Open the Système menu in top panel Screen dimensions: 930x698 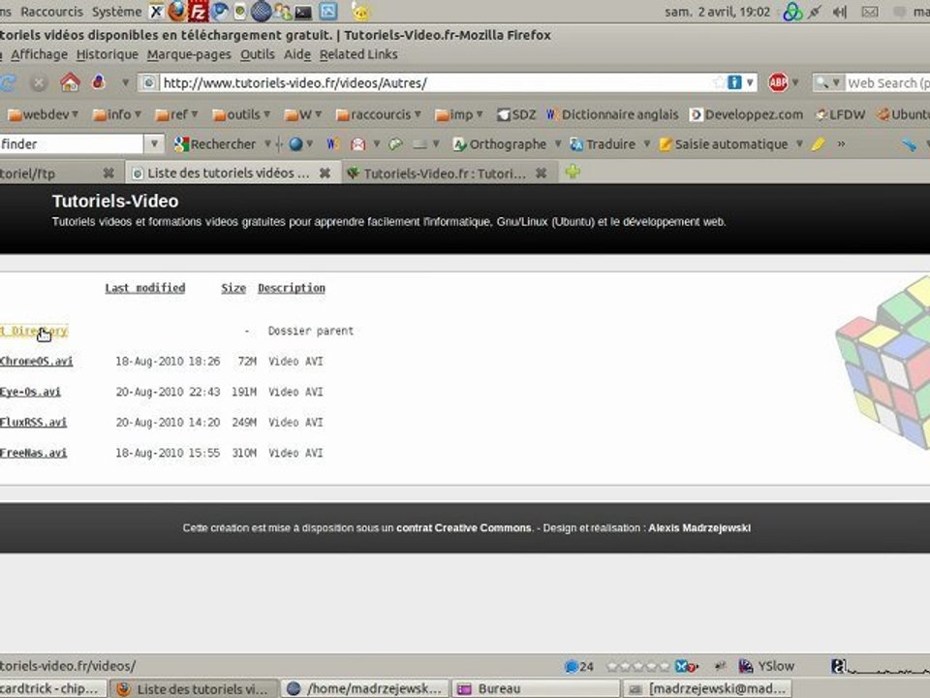coord(117,12)
